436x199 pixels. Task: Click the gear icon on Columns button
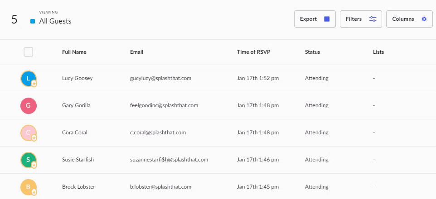(x=424, y=19)
